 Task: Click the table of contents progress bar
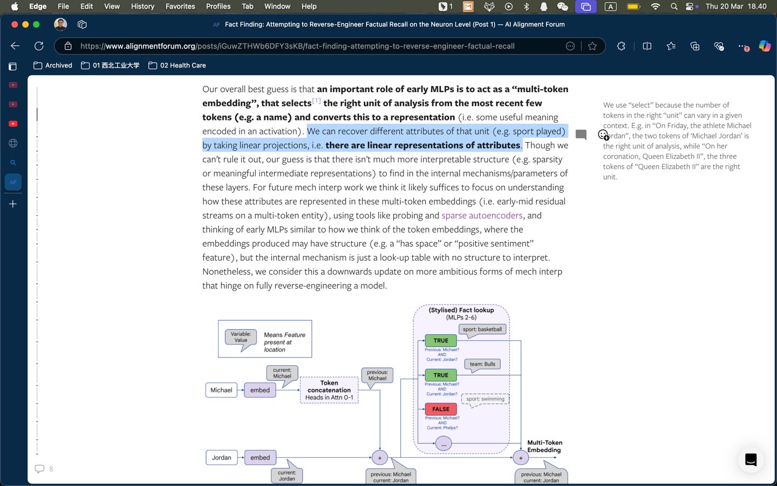[37, 270]
